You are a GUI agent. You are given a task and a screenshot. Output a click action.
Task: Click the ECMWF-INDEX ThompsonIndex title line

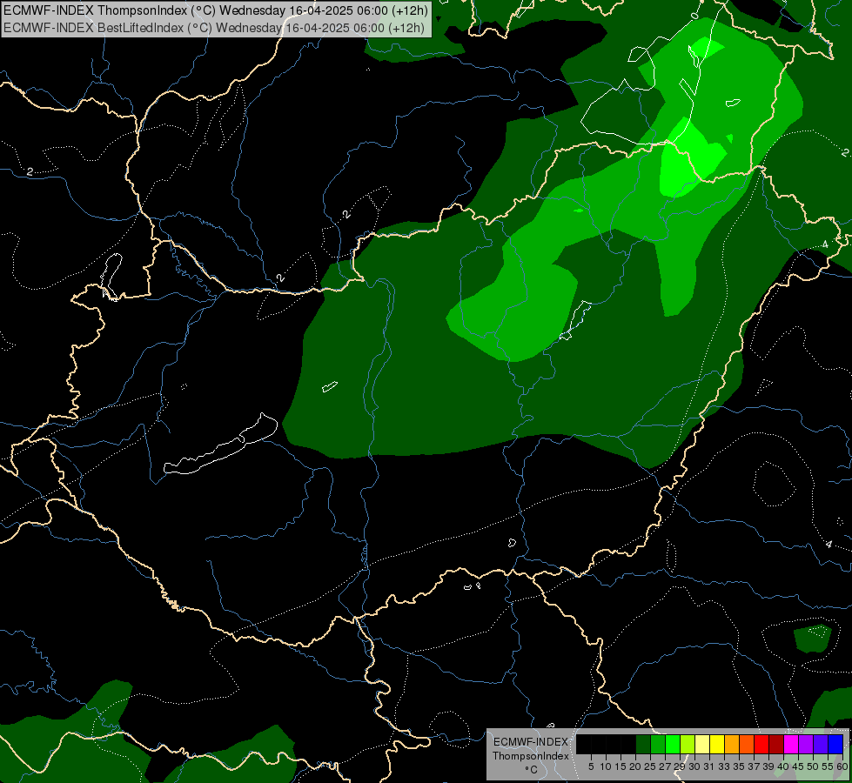click(x=215, y=10)
